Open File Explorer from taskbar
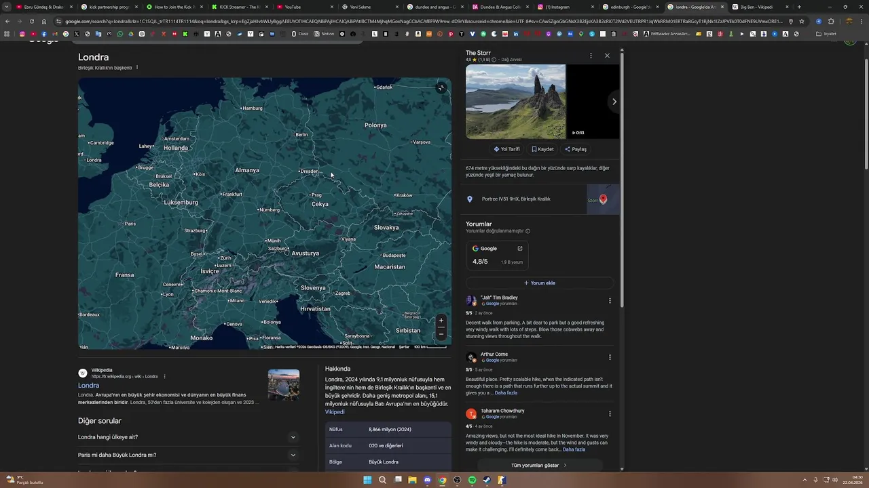The image size is (869, 488). [x=412, y=480]
